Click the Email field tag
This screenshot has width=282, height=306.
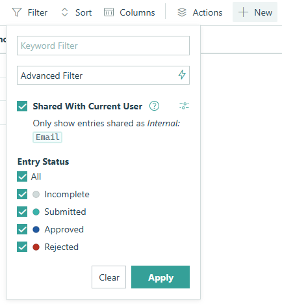pyautogui.click(x=47, y=137)
